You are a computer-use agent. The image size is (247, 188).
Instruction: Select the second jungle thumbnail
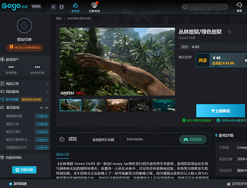93,105
